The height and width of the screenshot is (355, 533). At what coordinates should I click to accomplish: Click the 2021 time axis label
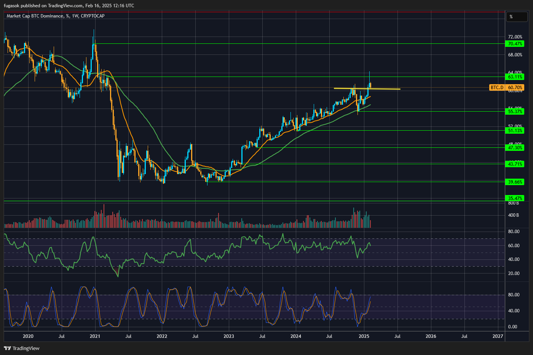(x=95, y=336)
